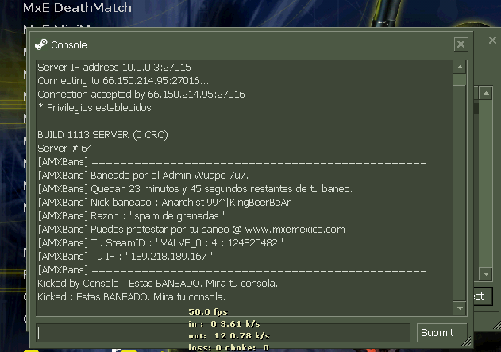The width and height of the screenshot is (501, 352).
Task: Click the Console window resize grip
Action: pos(467,342)
